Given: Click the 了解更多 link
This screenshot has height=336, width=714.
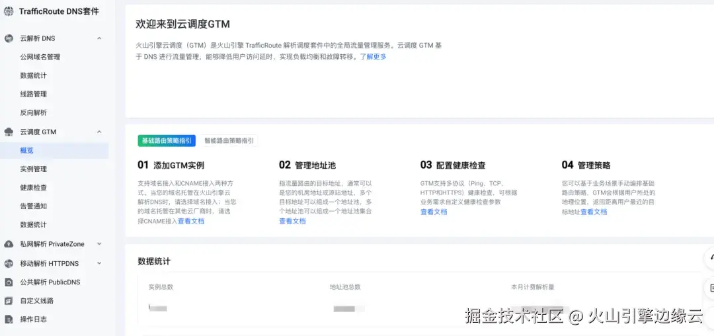Looking at the screenshot, I should tap(373, 57).
